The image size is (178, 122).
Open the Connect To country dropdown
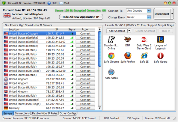point(149,11)
